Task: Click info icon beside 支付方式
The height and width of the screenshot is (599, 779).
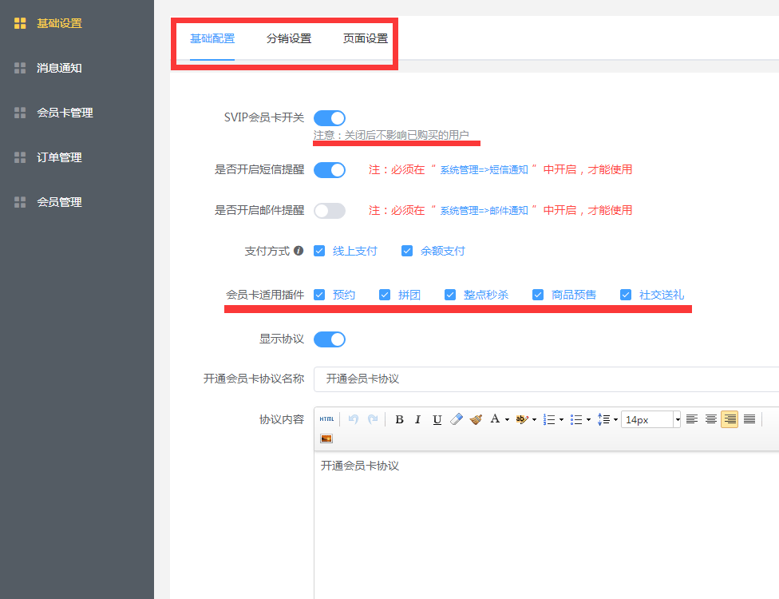Action: coord(298,251)
